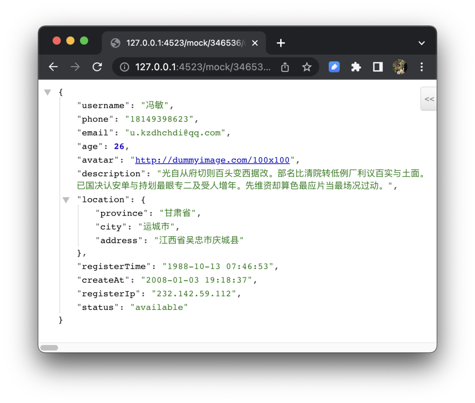
Task: Open a new tab
Action: (281, 43)
